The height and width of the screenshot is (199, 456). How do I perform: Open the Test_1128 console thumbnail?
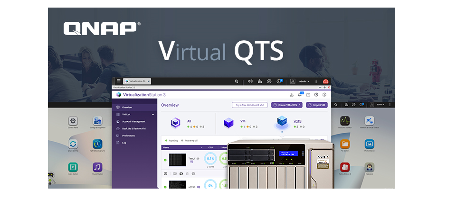click(x=177, y=160)
